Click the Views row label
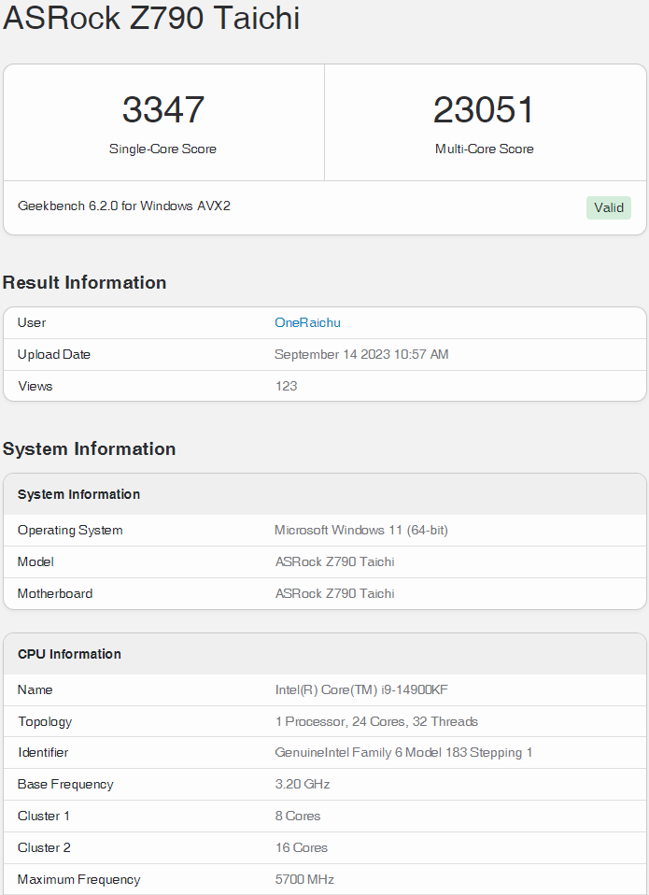This screenshot has height=895, width=649. (35, 386)
